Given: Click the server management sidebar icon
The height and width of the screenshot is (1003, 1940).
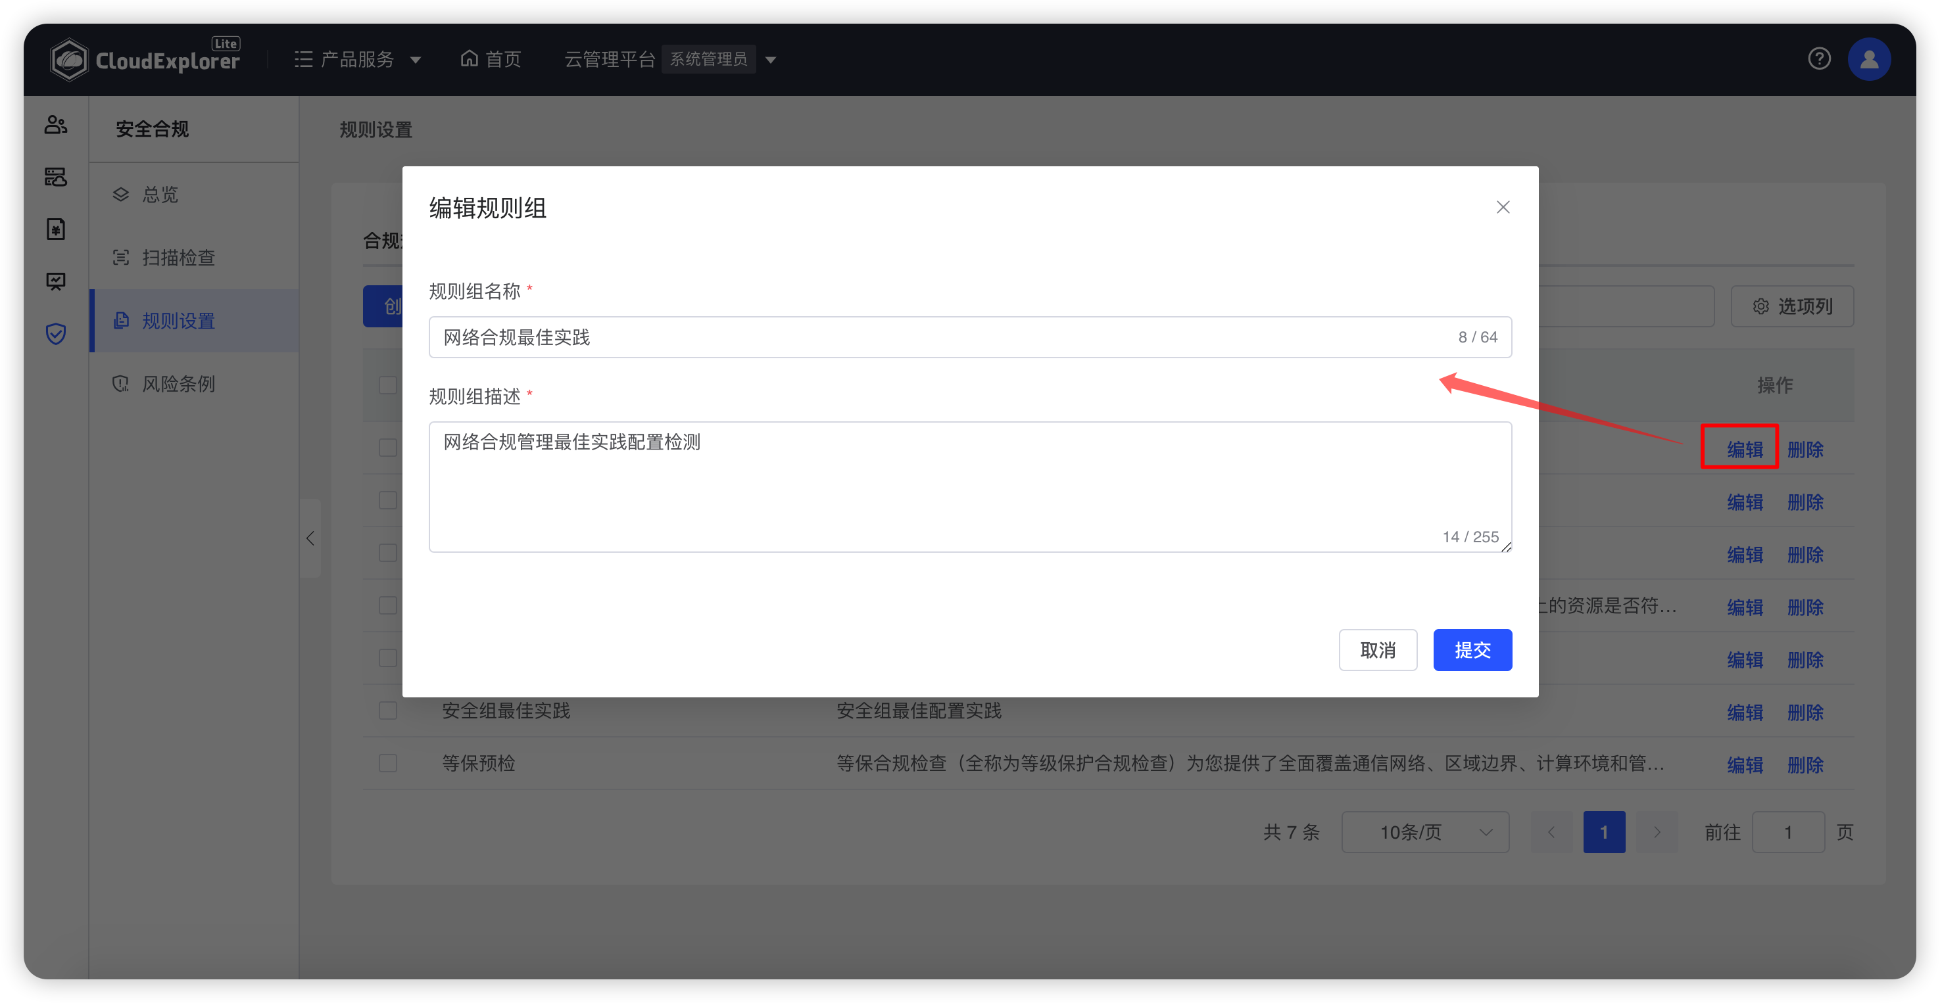Looking at the screenshot, I should 56,177.
